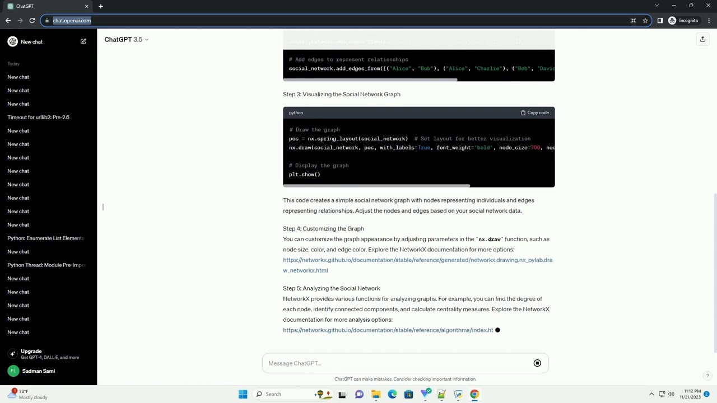
Task: Click the 'Step 5: Analyzing the Social Network' heading
Action: tap(332, 288)
